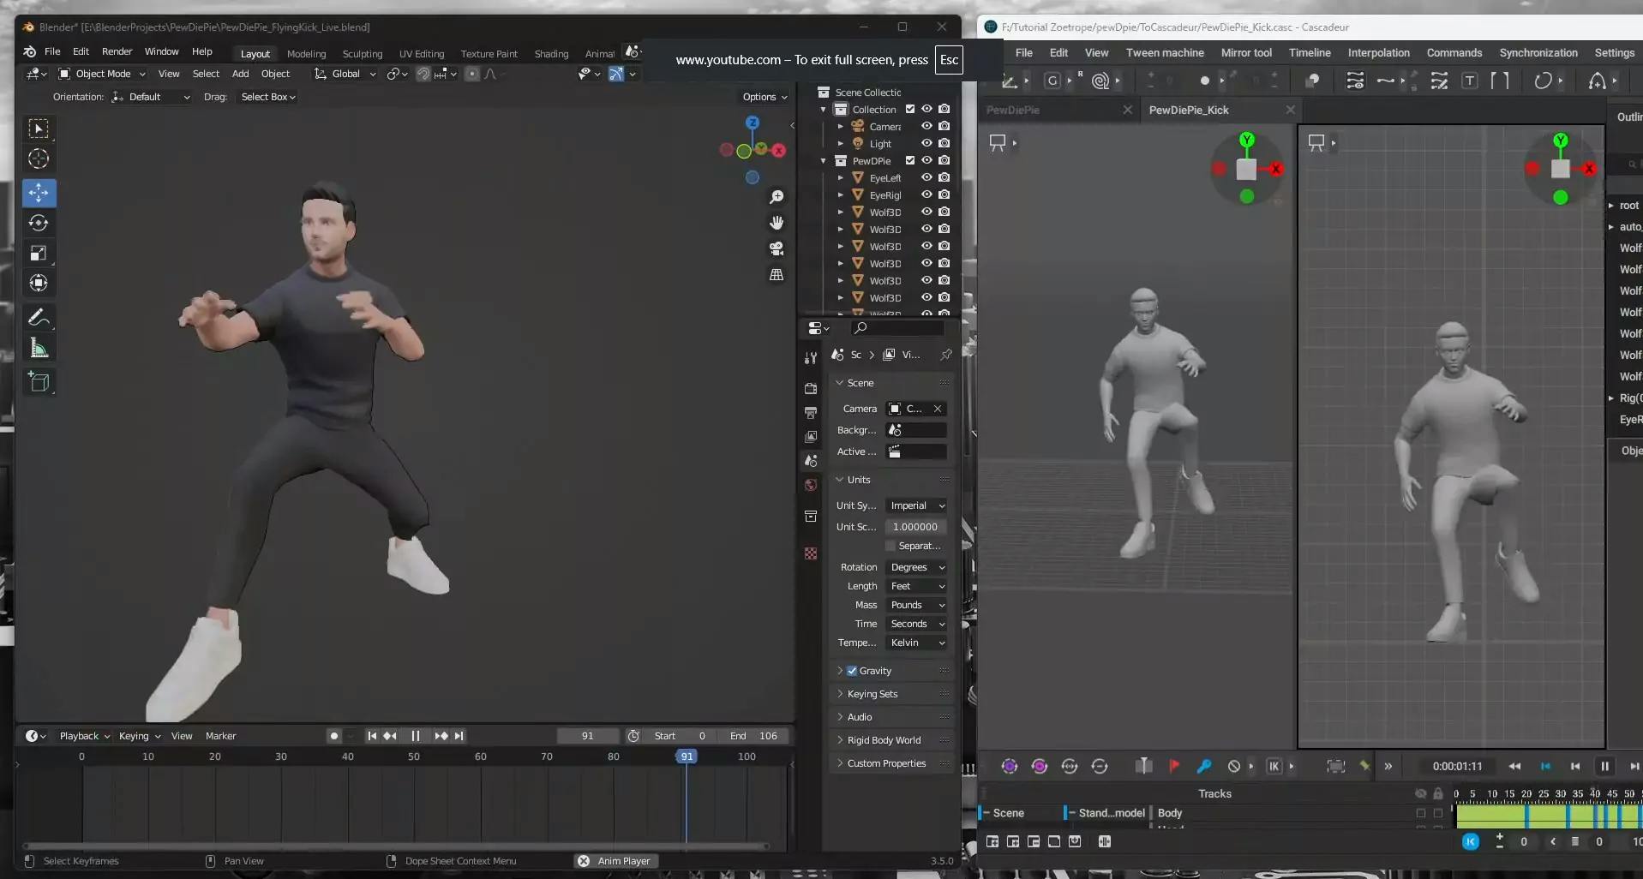
Task: Pause playback in Cascadeur timeline
Action: coord(1605,766)
